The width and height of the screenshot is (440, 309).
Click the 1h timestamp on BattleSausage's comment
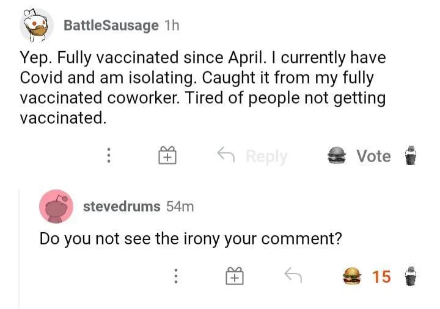click(172, 26)
